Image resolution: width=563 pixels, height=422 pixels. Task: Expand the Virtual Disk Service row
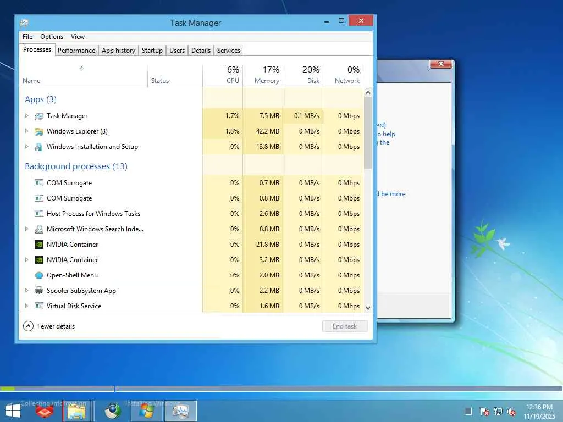click(x=26, y=306)
